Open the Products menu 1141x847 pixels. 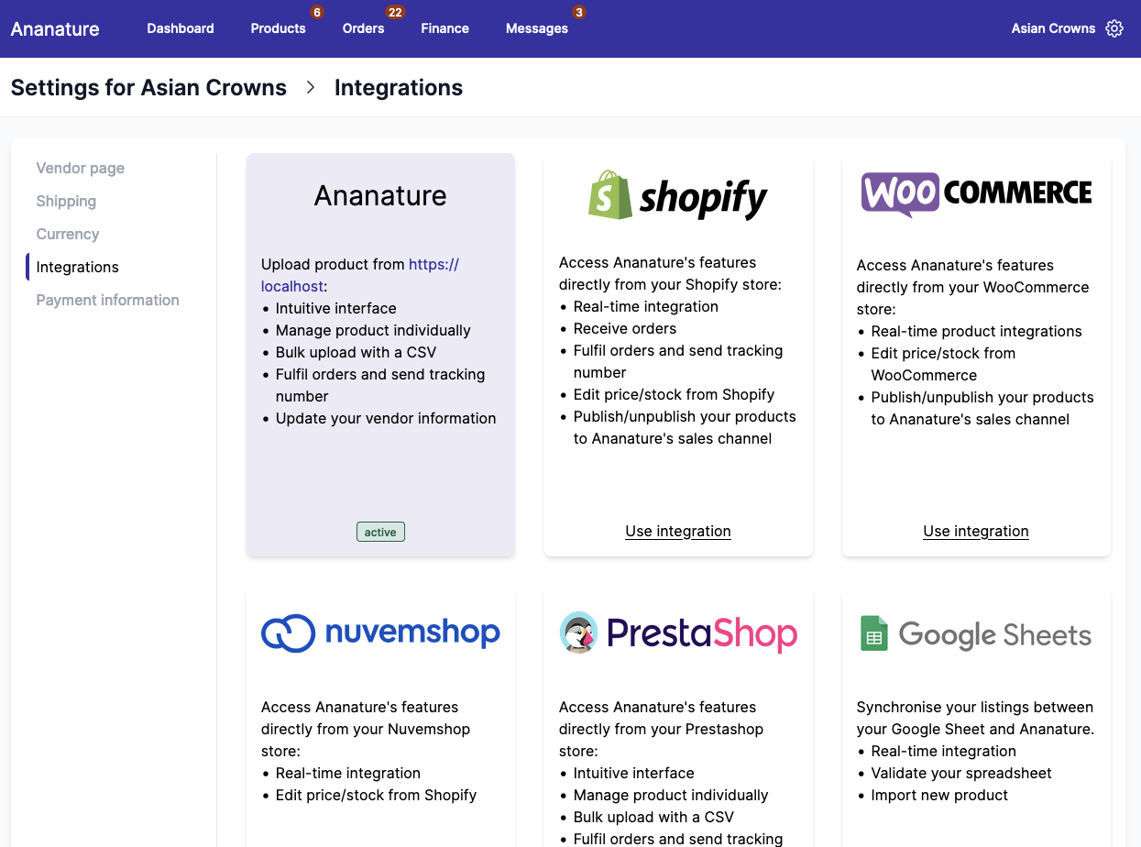(x=278, y=28)
